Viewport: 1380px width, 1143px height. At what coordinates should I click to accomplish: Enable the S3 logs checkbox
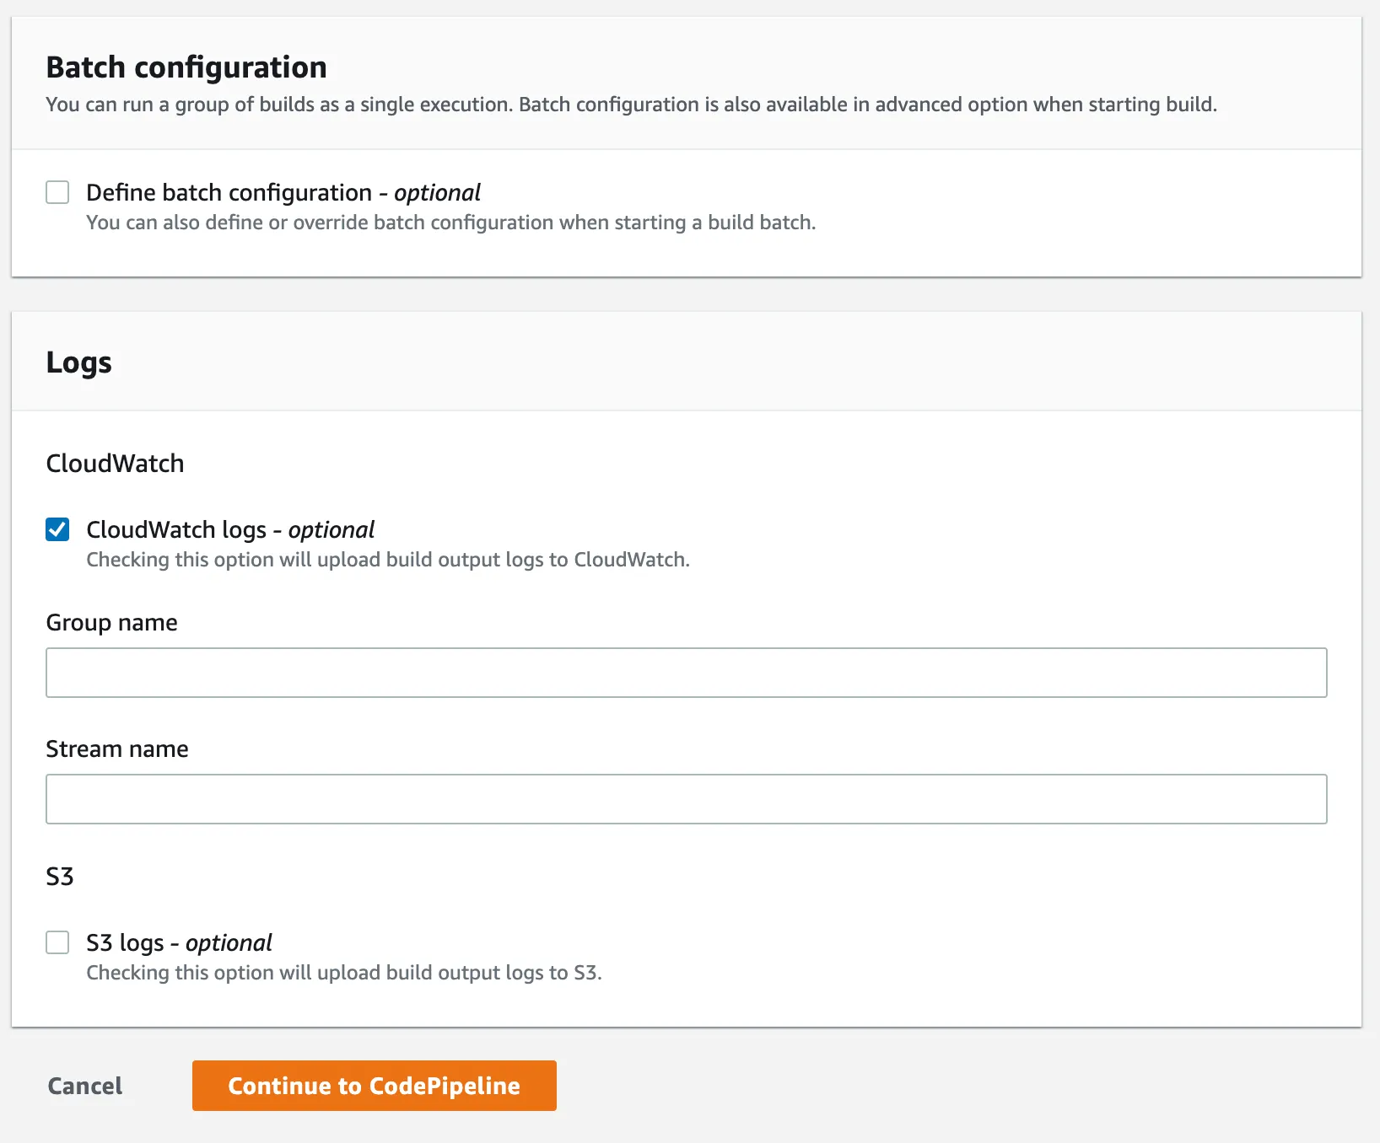(x=57, y=942)
